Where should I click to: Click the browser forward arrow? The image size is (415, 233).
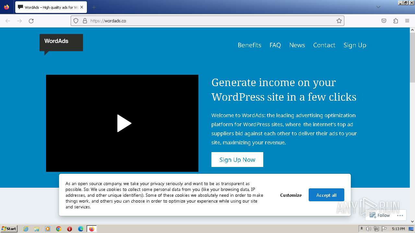(x=19, y=21)
